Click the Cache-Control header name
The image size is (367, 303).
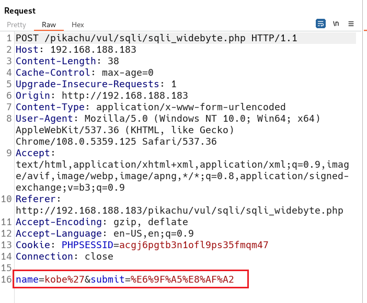[x=53, y=73]
